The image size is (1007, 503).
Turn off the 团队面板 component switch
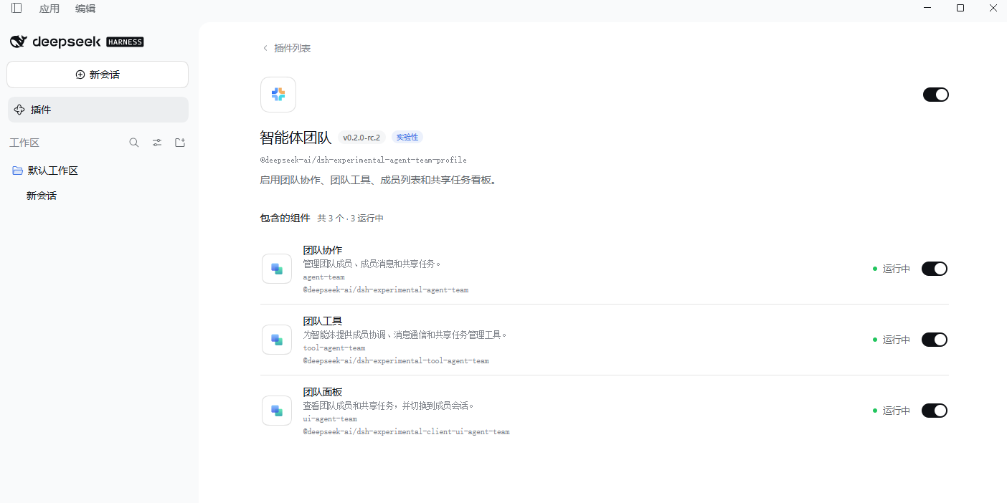click(x=935, y=411)
